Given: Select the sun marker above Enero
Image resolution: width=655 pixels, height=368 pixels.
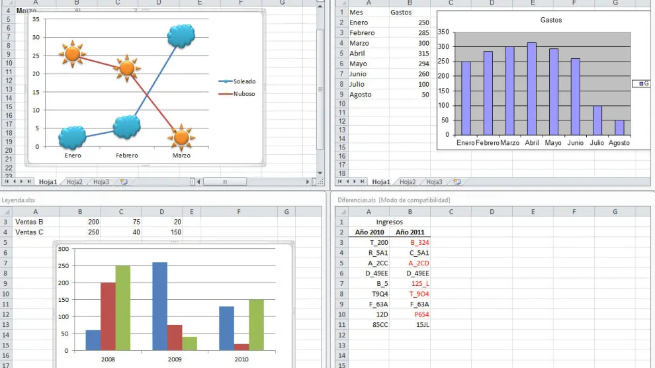Looking at the screenshot, I should 72,53.
